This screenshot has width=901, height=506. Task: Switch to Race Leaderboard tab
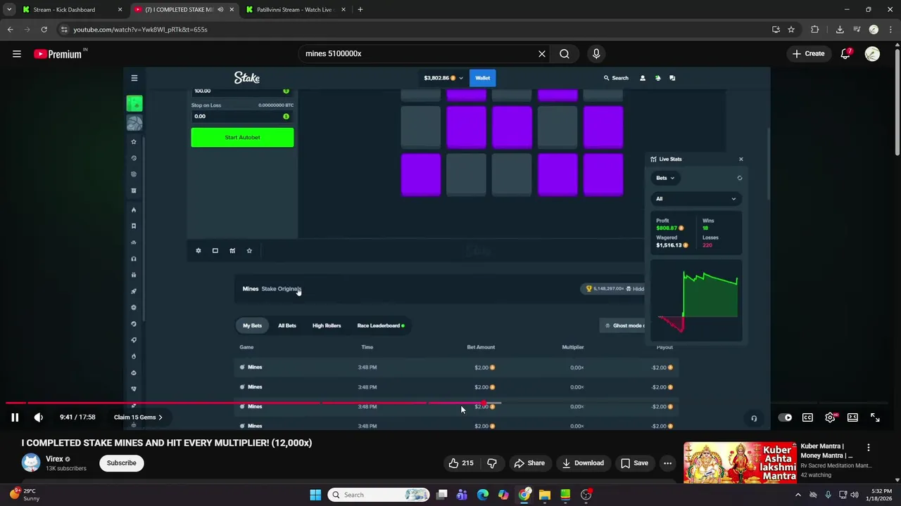[x=380, y=325]
